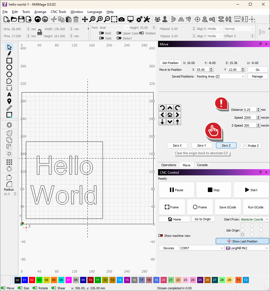Open the CNC Tools menu
The width and height of the screenshot is (270, 291).
[x=58, y=12]
